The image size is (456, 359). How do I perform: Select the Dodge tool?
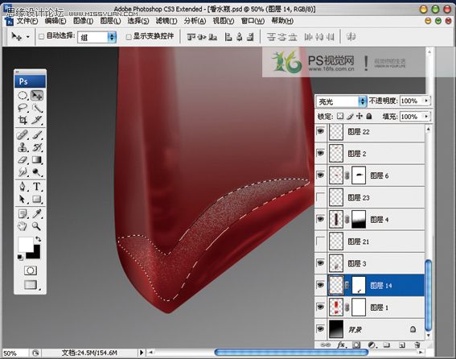coord(37,171)
